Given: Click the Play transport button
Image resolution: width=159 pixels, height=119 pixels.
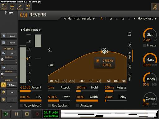Looking at the screenshot, I should [x=6, y=114].
